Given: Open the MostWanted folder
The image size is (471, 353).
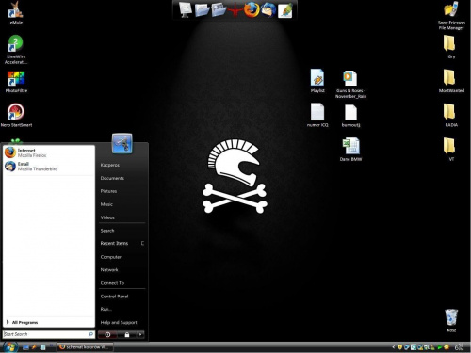Looking at the screenshot, I should coord(451,81).
